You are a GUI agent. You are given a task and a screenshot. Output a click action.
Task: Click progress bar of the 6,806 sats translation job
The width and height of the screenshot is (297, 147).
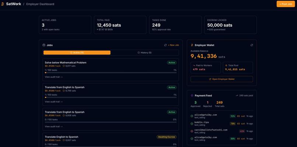[x=111, y=122]
